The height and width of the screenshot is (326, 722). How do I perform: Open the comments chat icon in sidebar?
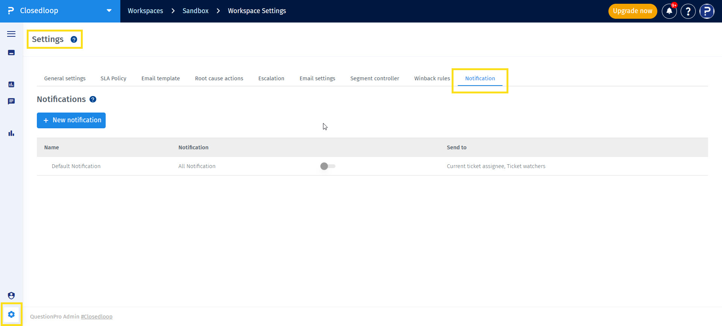pos(11,101)
